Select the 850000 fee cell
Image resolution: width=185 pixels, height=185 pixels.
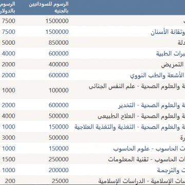[59, 43]
